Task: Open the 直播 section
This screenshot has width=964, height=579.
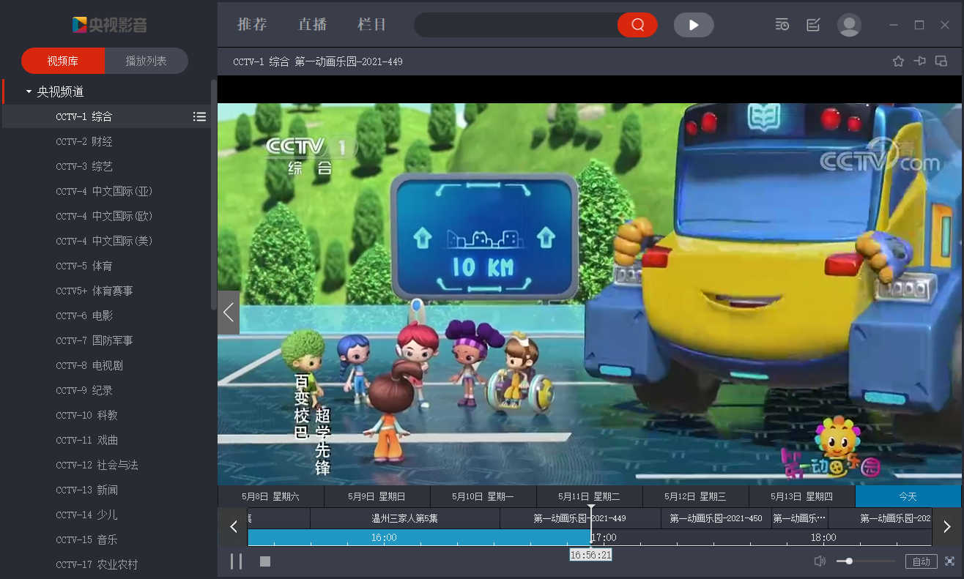Action: [312, 25]
